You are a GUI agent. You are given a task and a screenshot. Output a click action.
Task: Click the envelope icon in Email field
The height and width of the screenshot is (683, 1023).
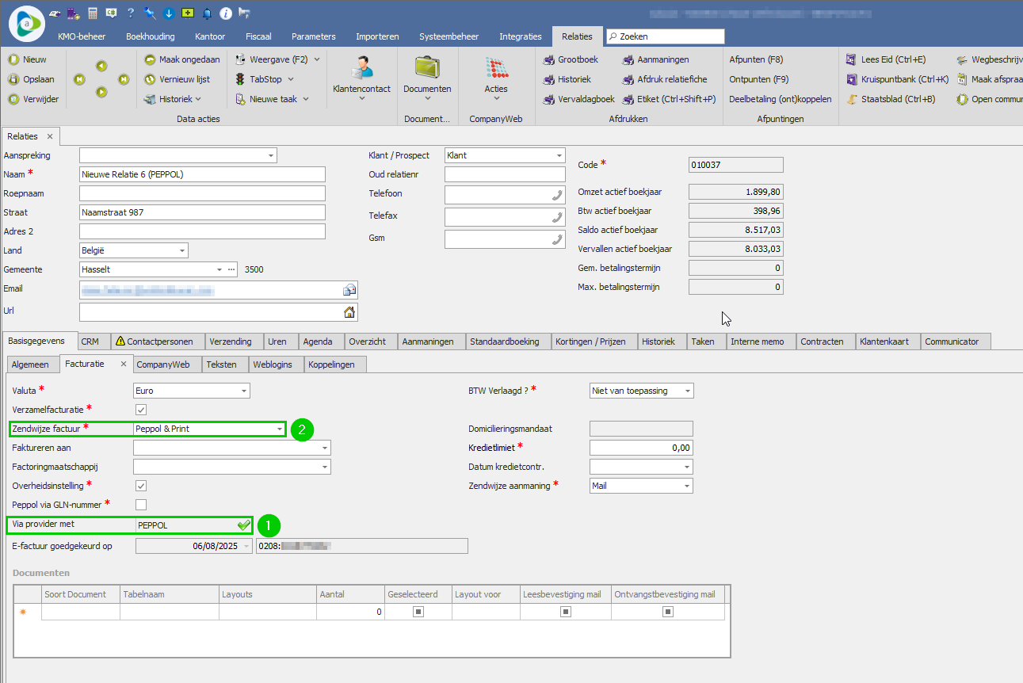pos(349,290)
